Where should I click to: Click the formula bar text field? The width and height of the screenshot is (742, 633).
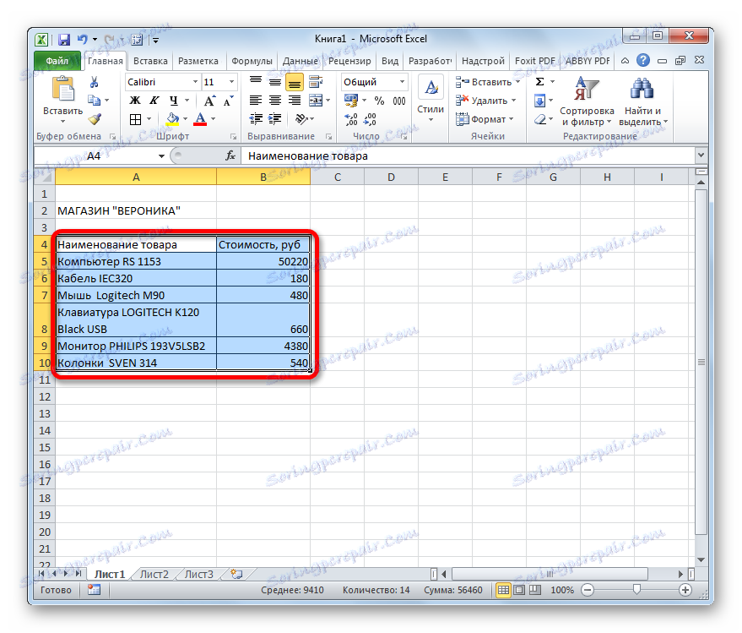468,156
